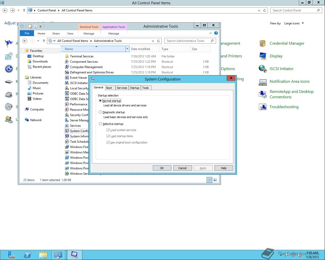Image resolution: width=325 pixels, height=260 pixels.
Task: Click System Configuration taskbar icon
Action: click(x=74, y=255)
